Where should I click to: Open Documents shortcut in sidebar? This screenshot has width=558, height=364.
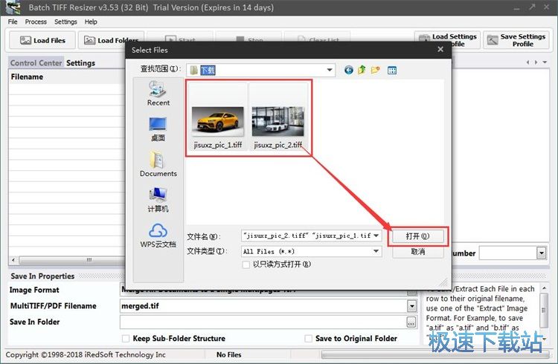[x=158, y=164]
